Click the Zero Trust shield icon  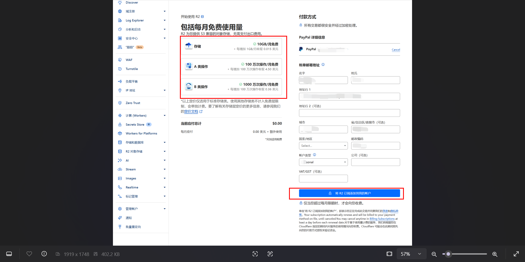pyautogui.click(x=120, y=103)
